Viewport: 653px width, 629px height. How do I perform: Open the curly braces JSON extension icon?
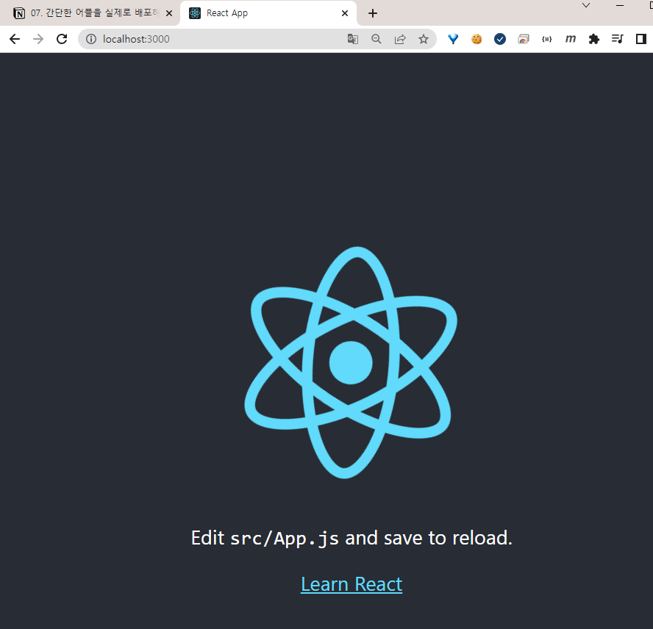coord(547,39)
